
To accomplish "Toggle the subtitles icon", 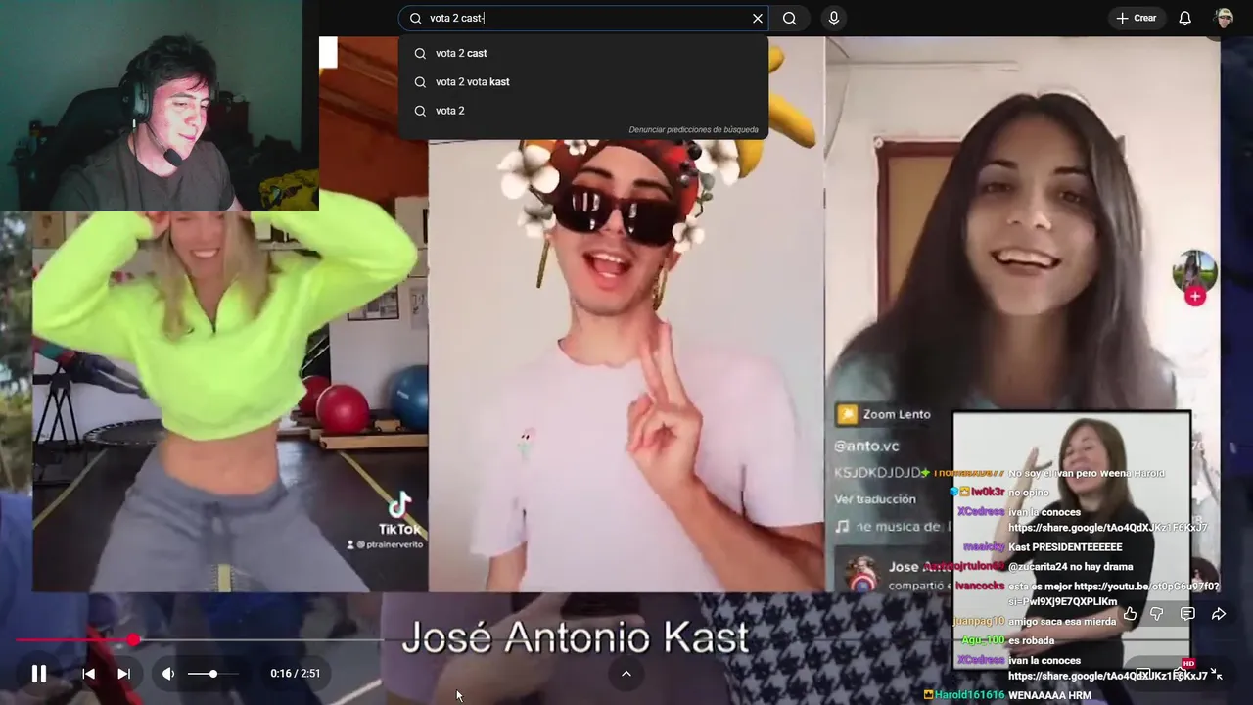I will tap(1142, 674).
